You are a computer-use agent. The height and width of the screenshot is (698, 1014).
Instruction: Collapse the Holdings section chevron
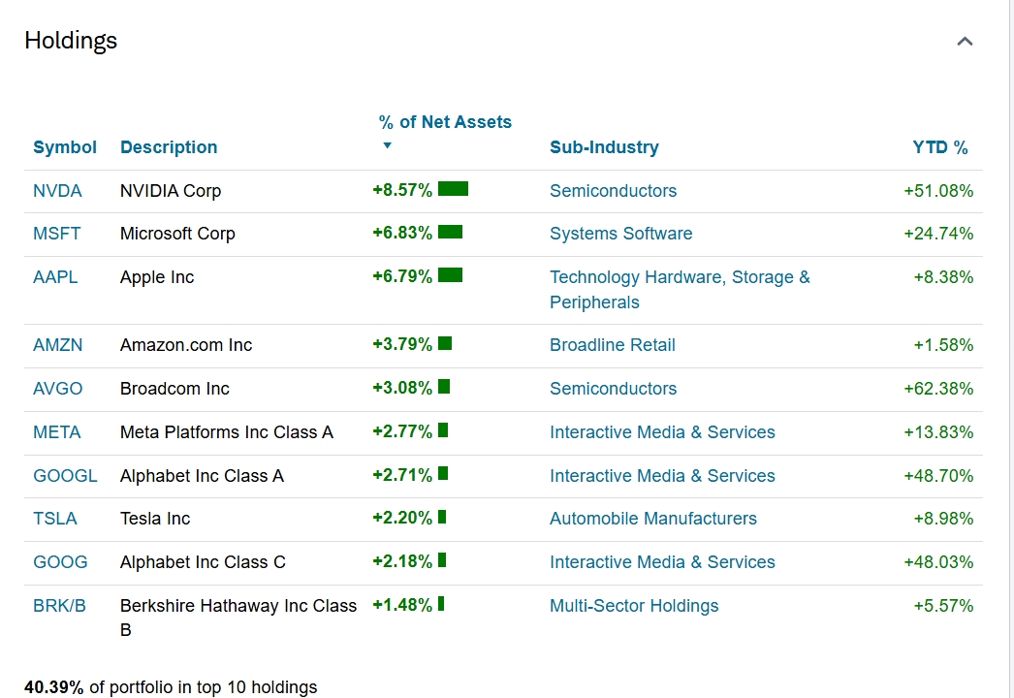coord(965,42)
